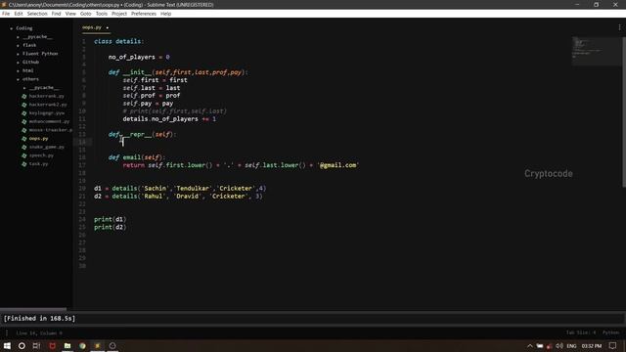Open the hackerrank.py file icon in sidebar
626x352 pixels.
[23, 96]
